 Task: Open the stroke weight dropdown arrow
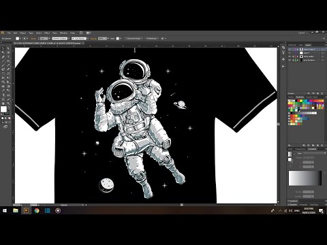tap(50, 39)
